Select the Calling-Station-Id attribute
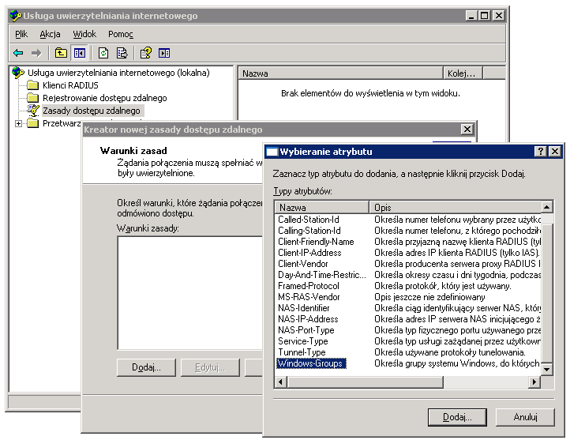 (309, 231)
